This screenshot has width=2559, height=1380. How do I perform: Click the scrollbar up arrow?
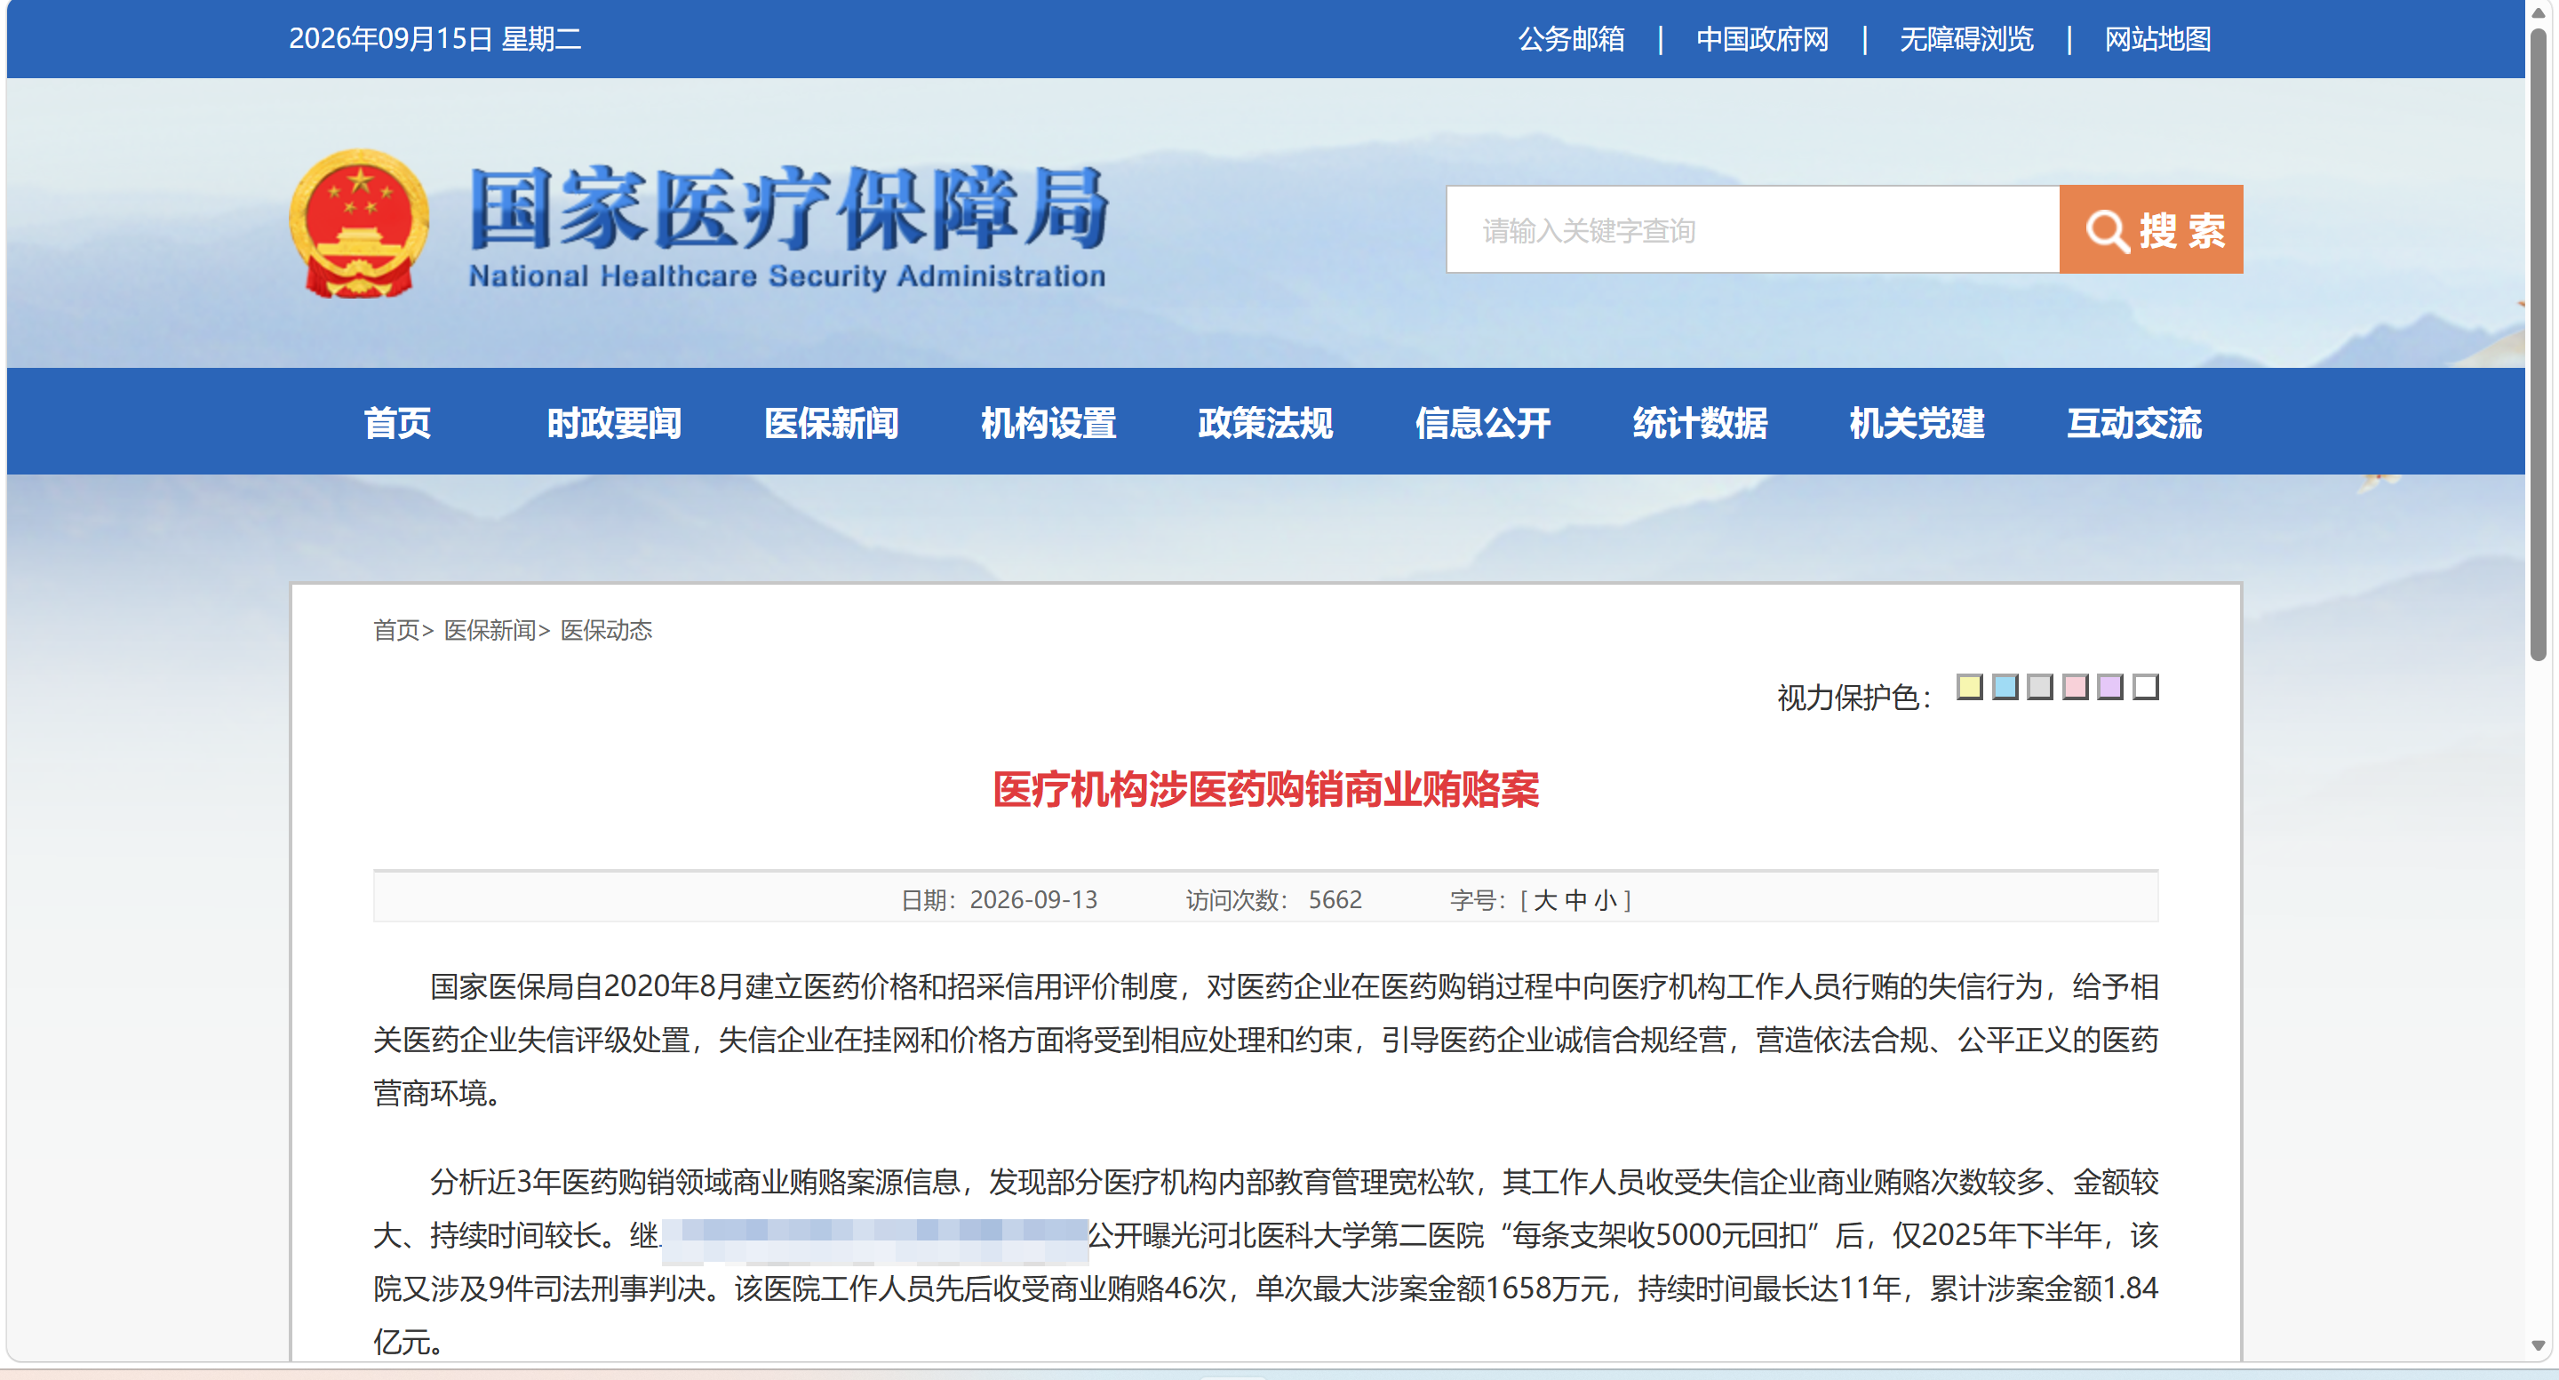pyautogui.click(x=2539, y=13)
